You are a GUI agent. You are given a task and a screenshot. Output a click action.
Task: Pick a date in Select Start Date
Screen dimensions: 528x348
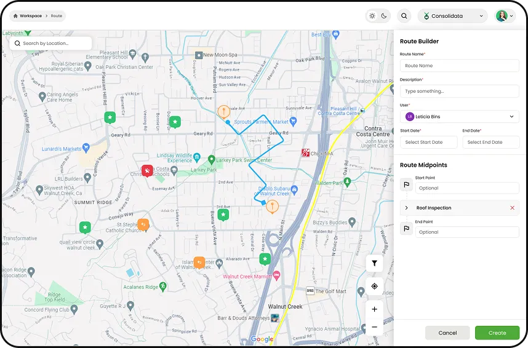(429, 142)
